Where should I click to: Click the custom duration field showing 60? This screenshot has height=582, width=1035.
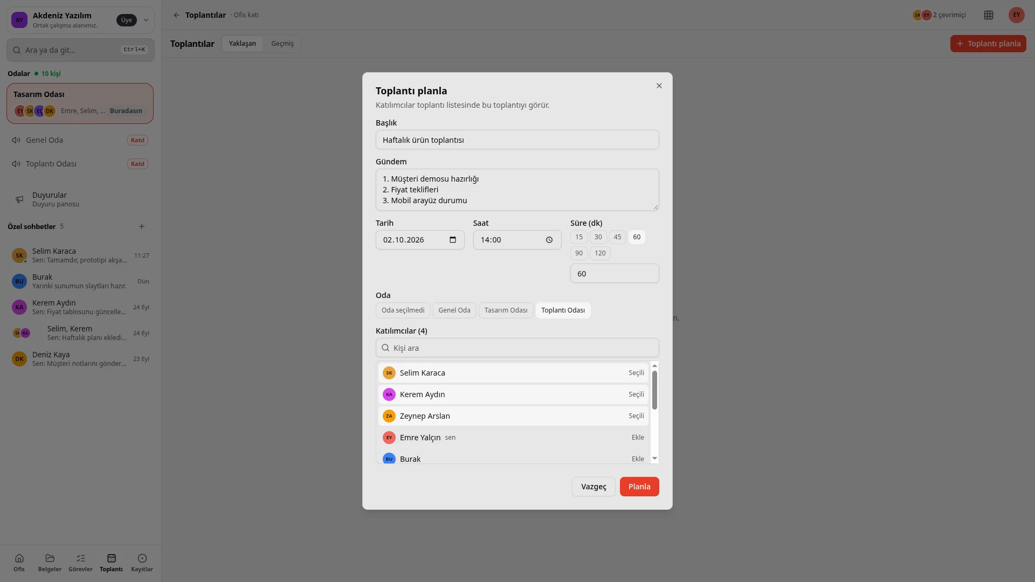[615, 274]
